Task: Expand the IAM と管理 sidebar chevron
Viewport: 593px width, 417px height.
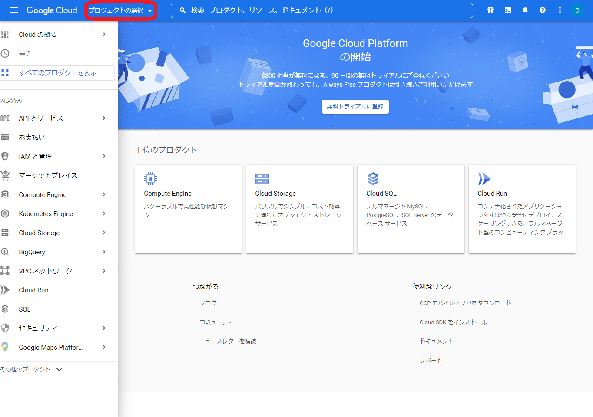Action: pos(103,156)
